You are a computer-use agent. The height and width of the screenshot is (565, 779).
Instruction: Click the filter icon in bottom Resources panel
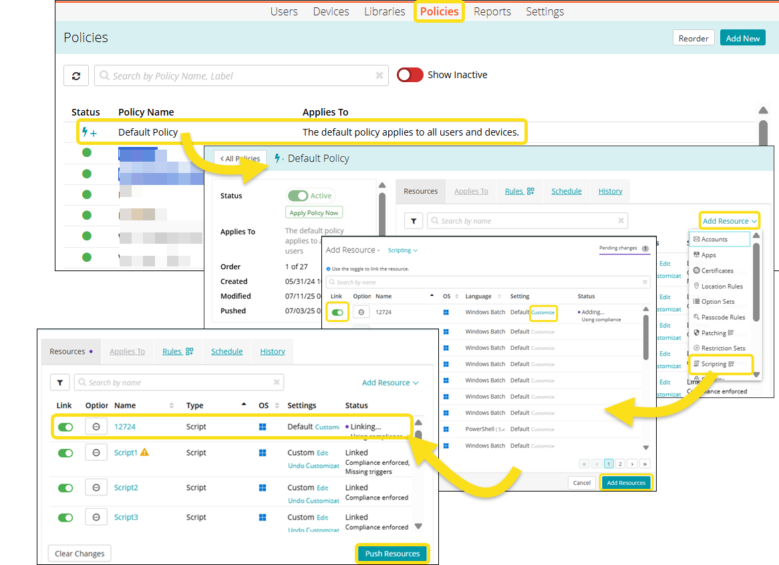pos(60,383)
